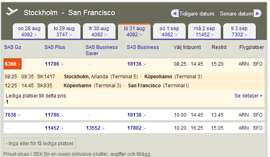
Task: Click the Tidigare datum text link
Action: click(x=197, y=13)
